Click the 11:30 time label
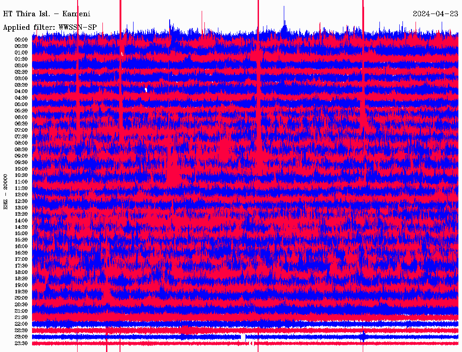The image size is (462, 352). tap(21, 188)
